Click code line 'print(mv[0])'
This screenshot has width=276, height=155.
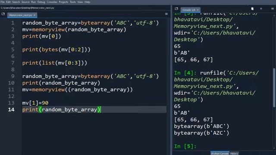(x=42, y=36)
